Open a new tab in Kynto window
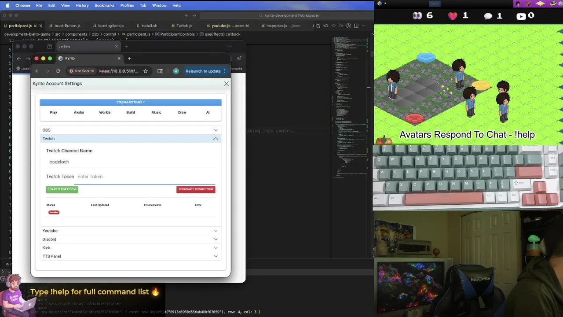This screenshot has width=563, height=317. 129,58
